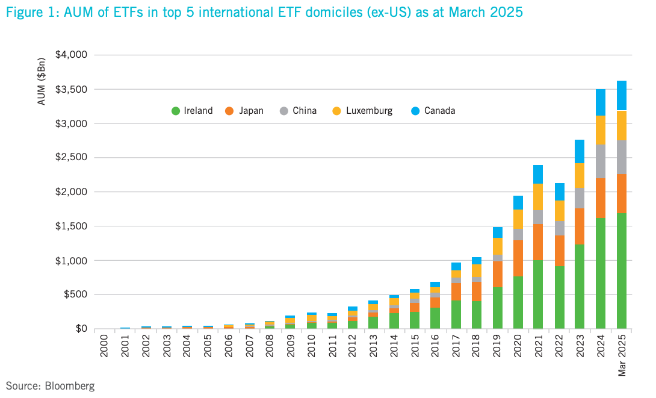656x398 pixels.
Task: Click the green Ireland segment of 2020 bar
Action: coord(518,302)
